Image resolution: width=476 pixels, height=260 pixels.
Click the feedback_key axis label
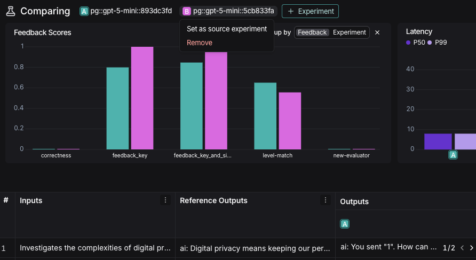[130, 155]
